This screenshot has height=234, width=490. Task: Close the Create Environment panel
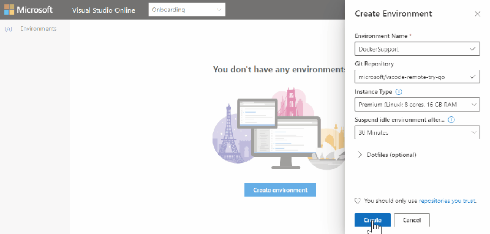click(477, 13)
